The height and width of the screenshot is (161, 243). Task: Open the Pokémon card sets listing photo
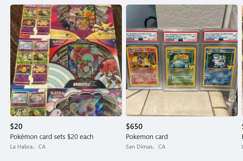click(x=66, y=60)
